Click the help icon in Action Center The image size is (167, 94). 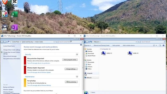[x=81, y=45]
